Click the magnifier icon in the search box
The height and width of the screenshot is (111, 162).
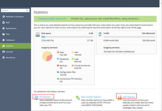27,11
